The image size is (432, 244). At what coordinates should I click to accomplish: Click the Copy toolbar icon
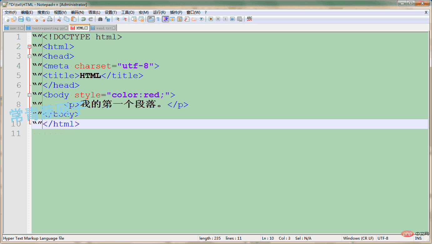(x=66, y=19)
